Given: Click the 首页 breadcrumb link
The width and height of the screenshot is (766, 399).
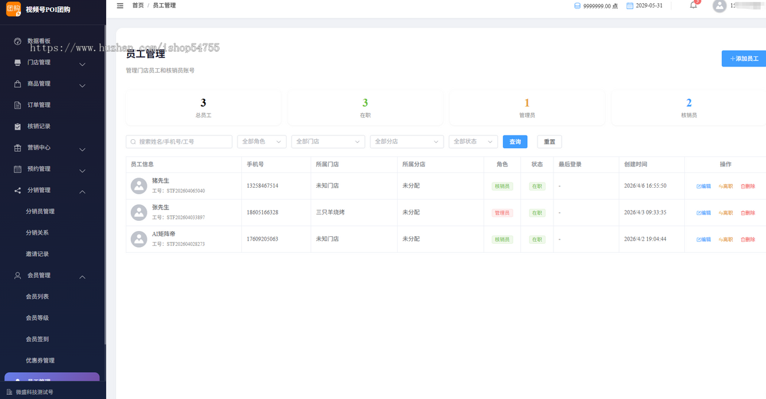Looking at the screenshot, I should (x=138, y=5).
